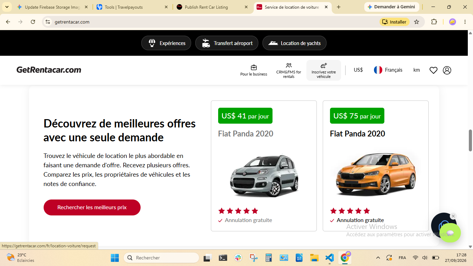Click the taskbar Rechercher search box
Image resolution: width=473 pixels, height=266 pixels.
point(161,258)
